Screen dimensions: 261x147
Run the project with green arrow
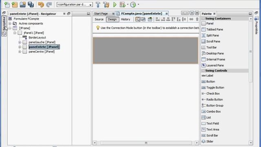click(x=115, y=4)
